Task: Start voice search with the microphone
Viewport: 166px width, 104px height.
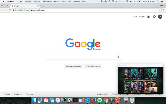Action: (118, 57)
